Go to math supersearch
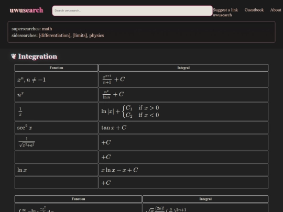 click(47, 29)
